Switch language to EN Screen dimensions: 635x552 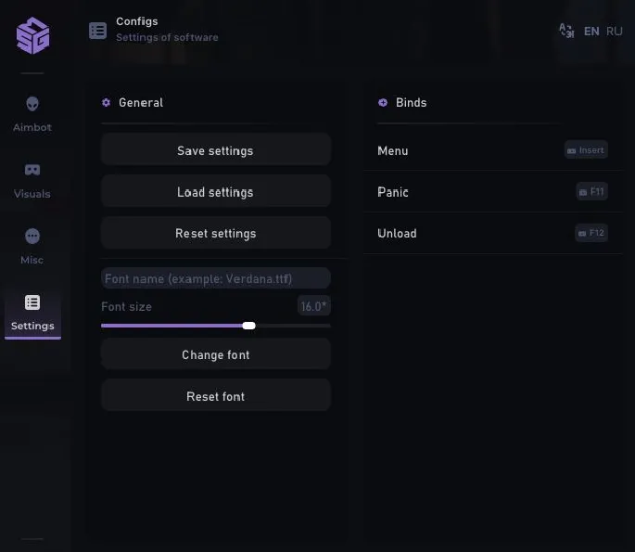pyautogui.click(x=591, y=32)
